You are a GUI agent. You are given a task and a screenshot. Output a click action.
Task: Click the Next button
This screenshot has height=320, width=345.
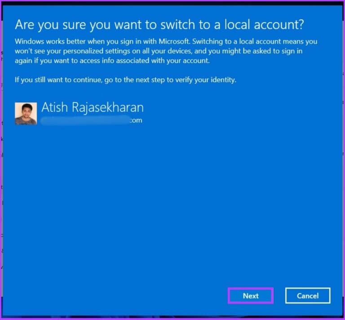tap(251, 296)
